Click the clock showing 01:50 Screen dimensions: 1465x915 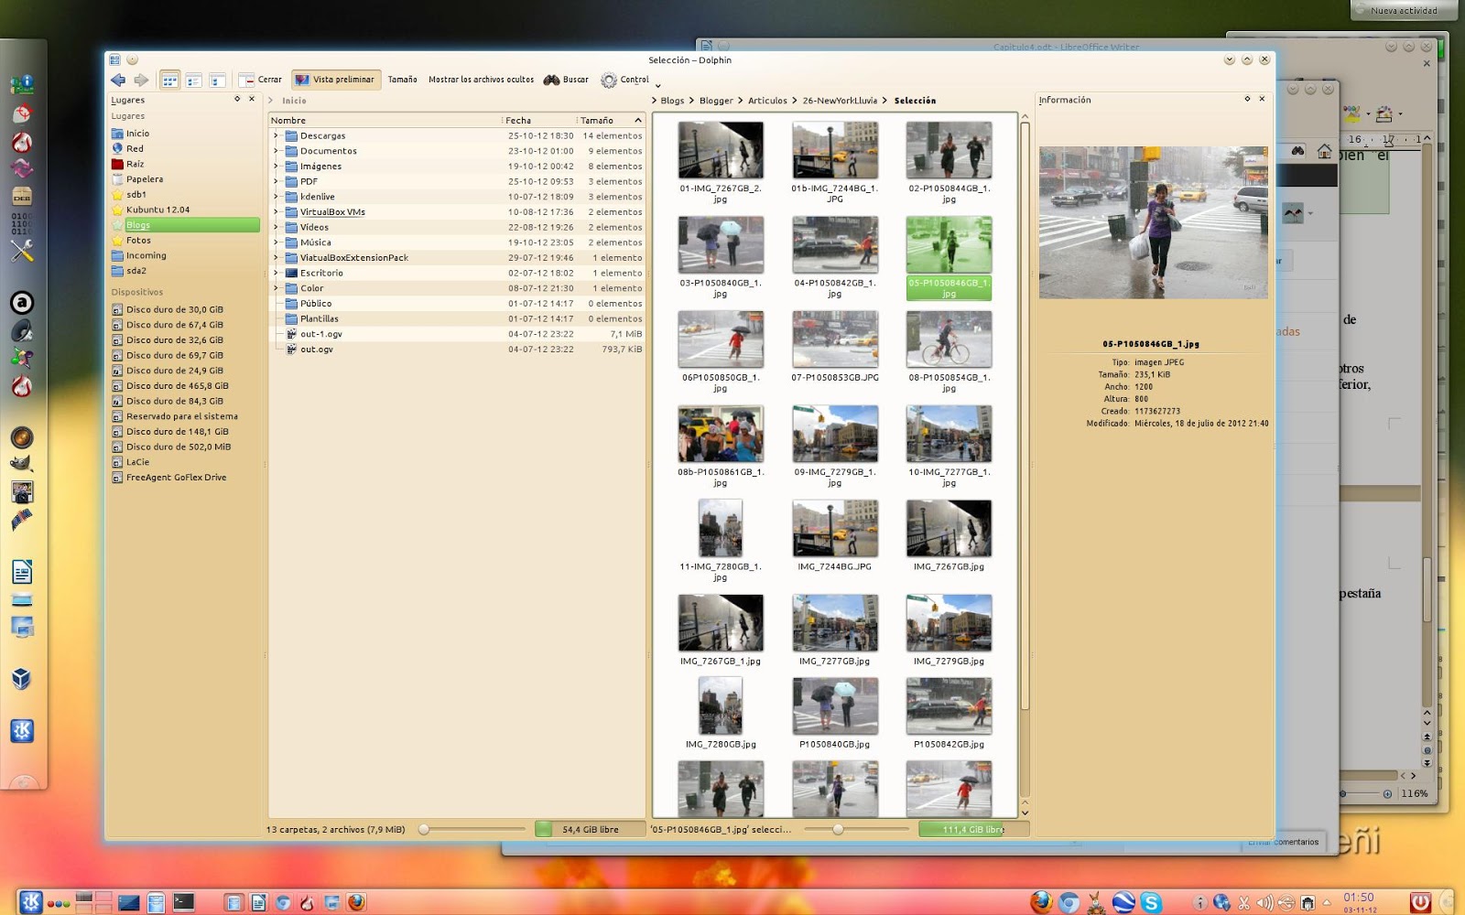click(x=1360, y=898)
